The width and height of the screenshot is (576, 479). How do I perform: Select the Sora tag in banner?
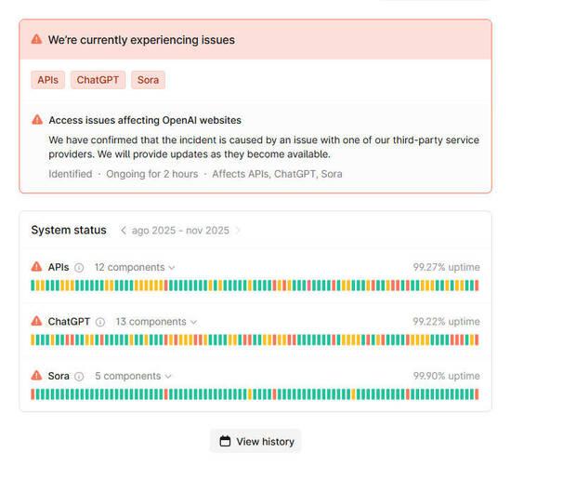148,80
